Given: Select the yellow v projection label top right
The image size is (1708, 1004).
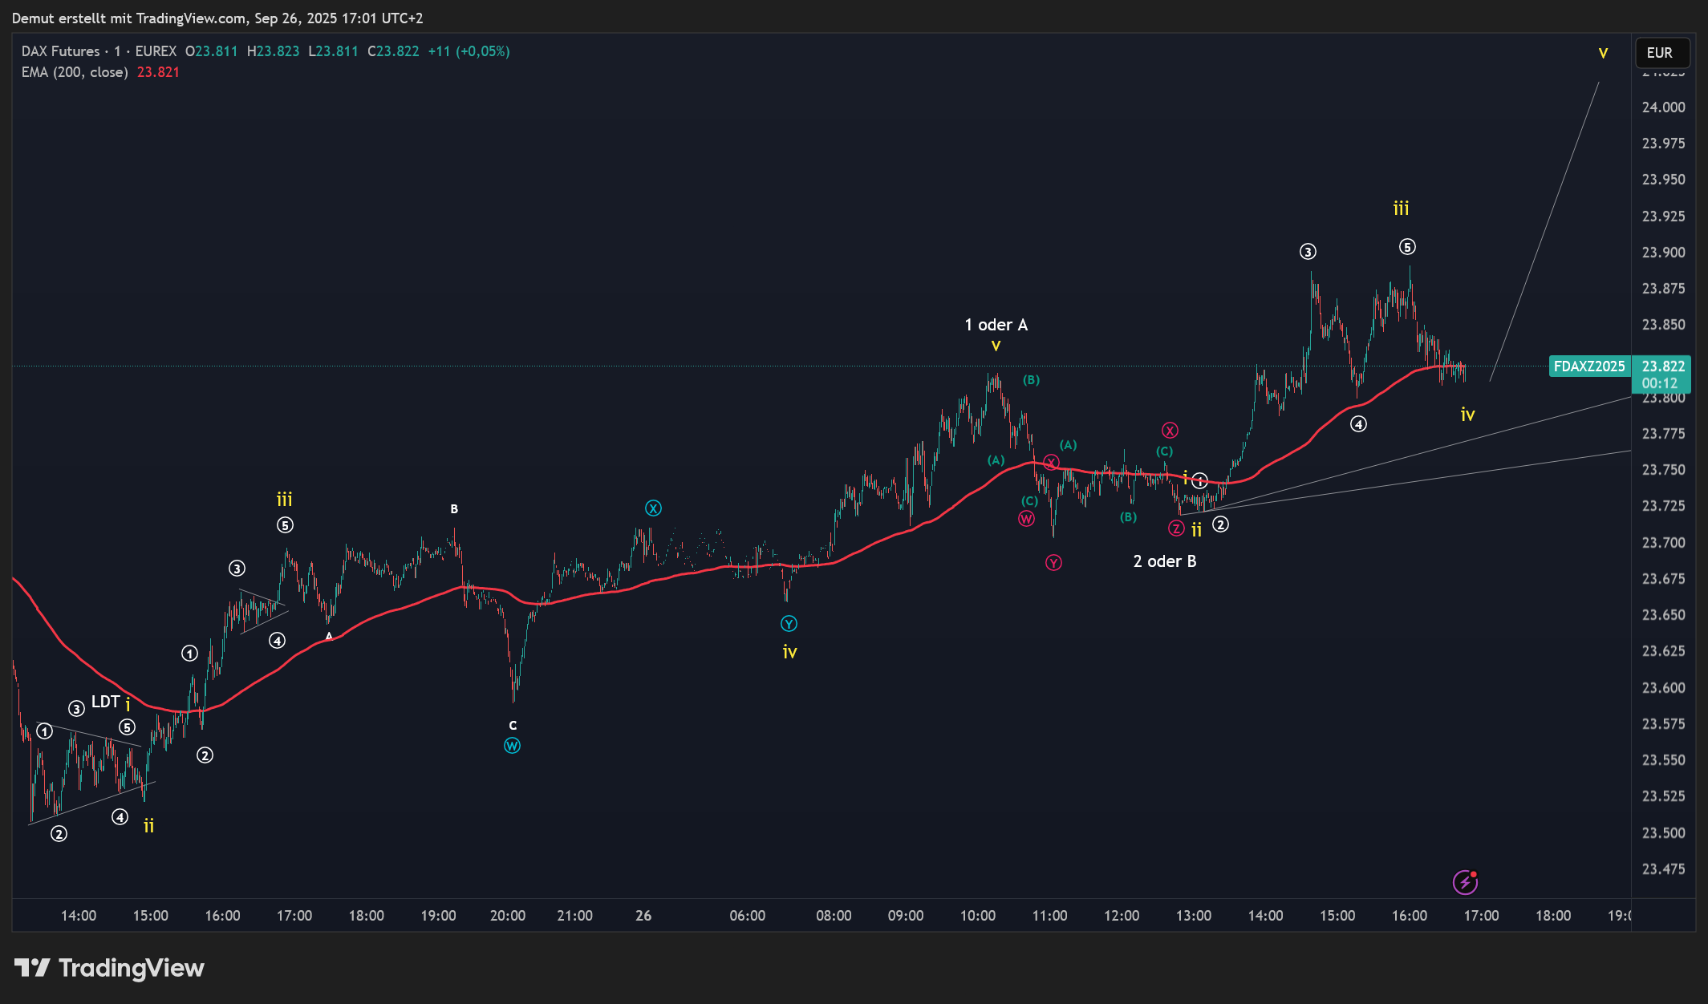Looking at the screenshot, I should click(1603, 54).
